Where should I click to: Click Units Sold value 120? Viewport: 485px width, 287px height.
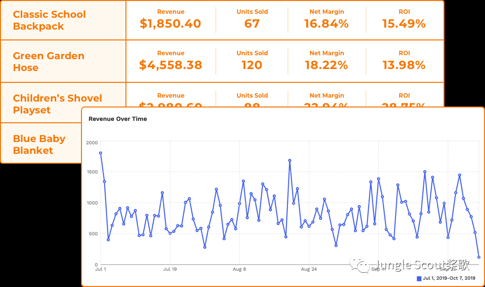(252, 65)
